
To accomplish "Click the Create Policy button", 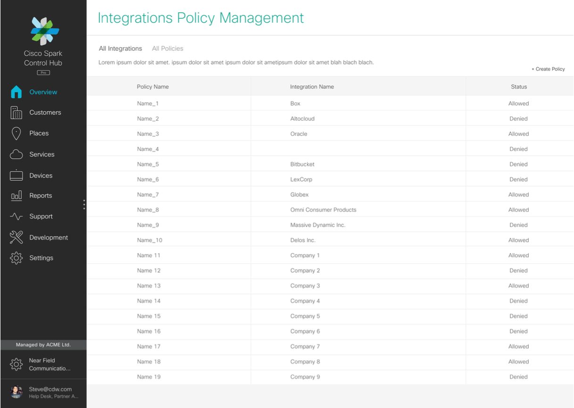I will point(548,69).
